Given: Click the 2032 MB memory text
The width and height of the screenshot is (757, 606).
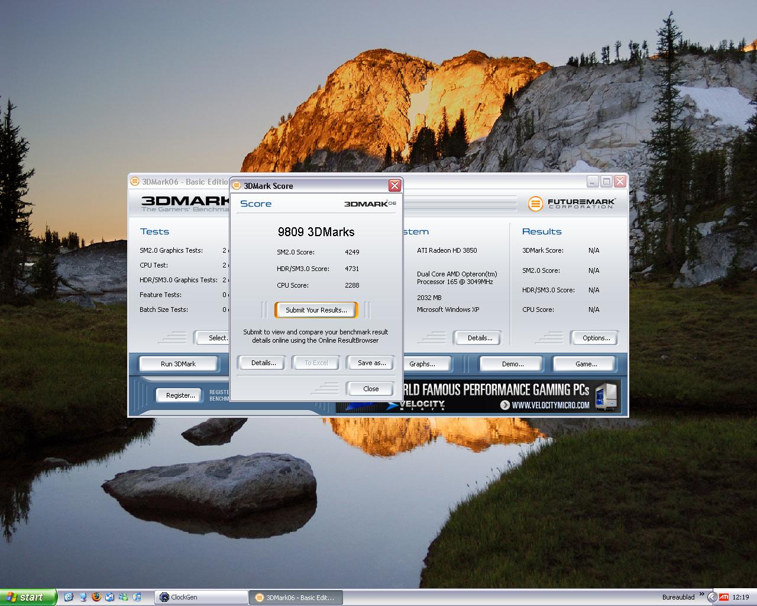Looking at the screenshot, I should tap(429, 298).
